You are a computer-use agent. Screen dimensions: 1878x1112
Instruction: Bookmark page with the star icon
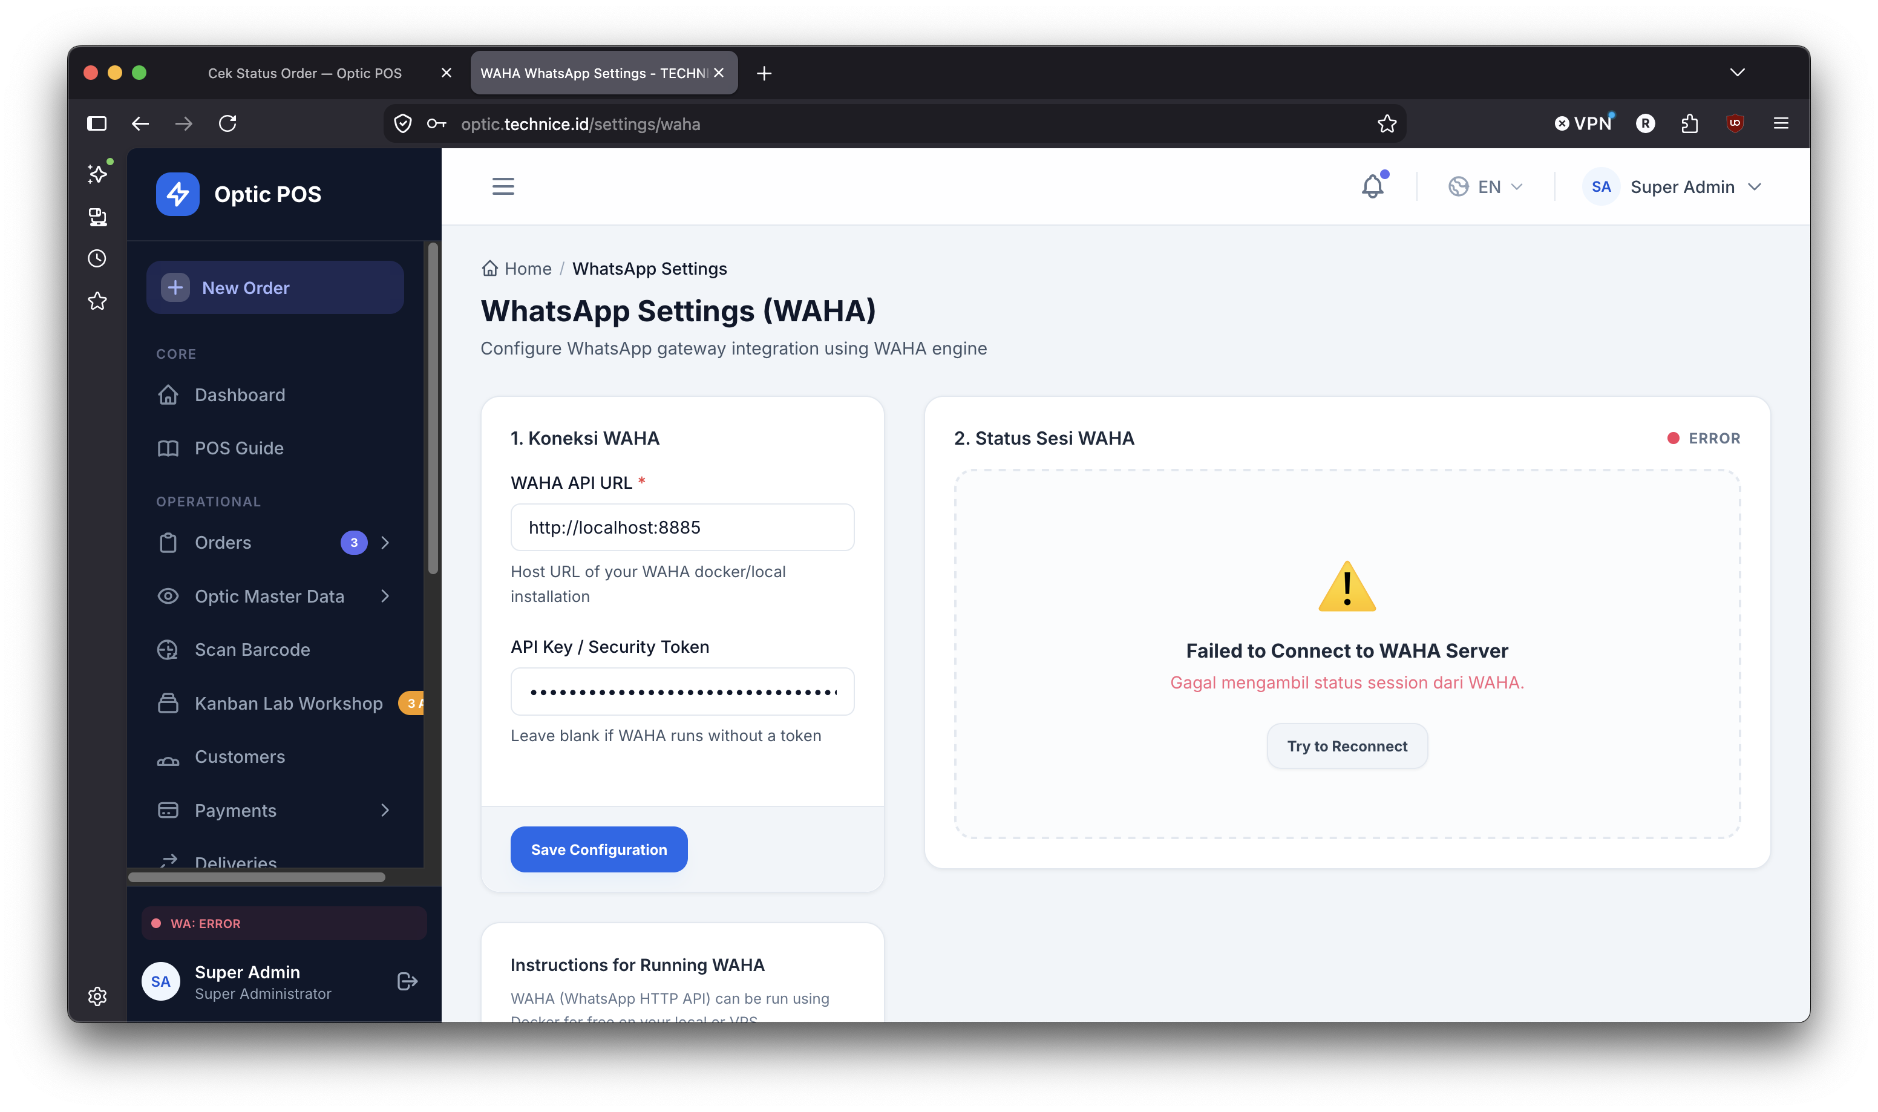pyautogui.click(x=1387, y=123)
